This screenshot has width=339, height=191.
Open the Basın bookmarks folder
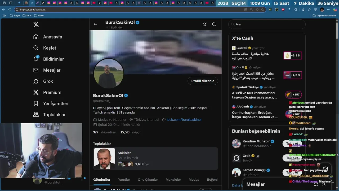coord(27,16)
